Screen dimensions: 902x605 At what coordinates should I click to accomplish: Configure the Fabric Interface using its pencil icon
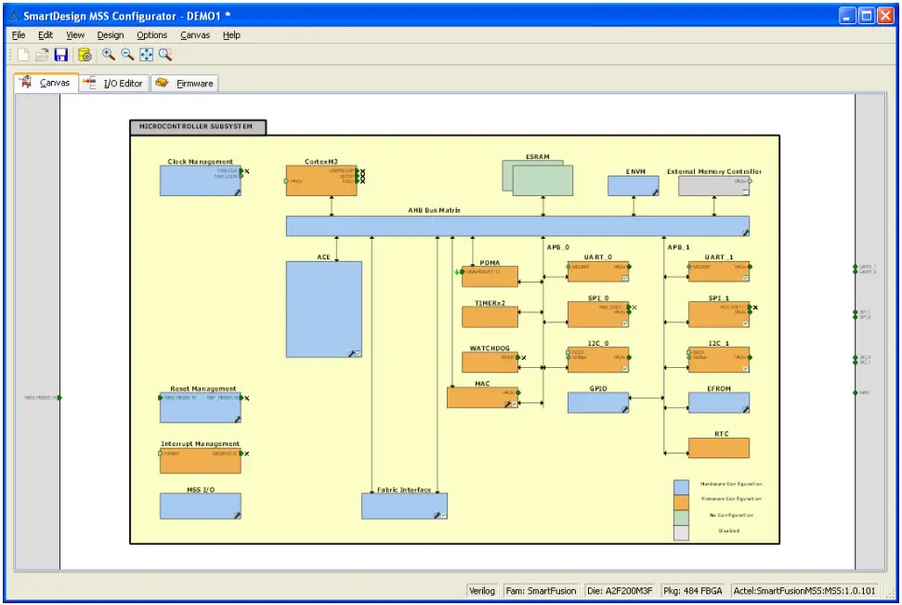(437, 515)
